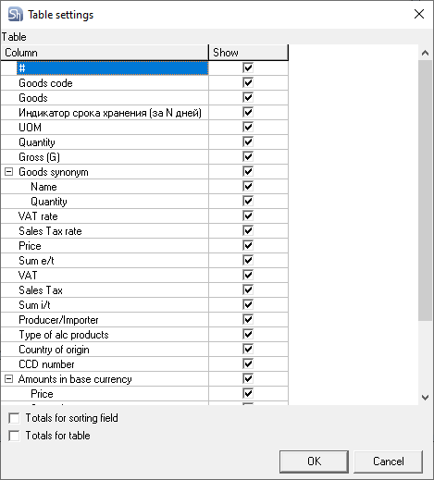Image resolution: width=434 pixels, height=480 pixels.
Task: Click the vertical scrollbar thumb
Action: click(425, 191)
